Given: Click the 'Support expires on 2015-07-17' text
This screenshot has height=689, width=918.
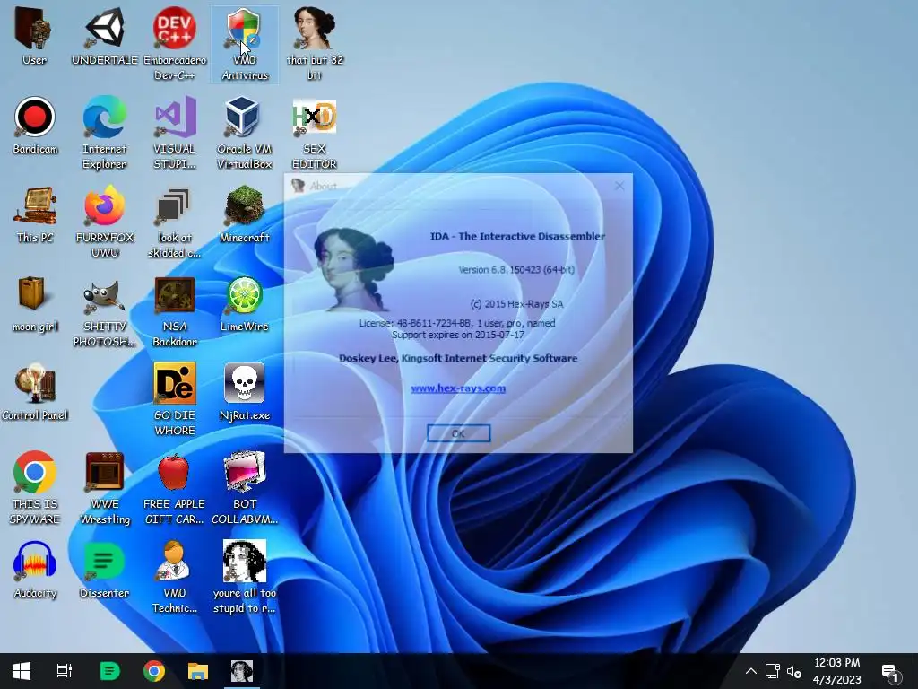Looking at the screenshot, I should [x=458, y=335].
